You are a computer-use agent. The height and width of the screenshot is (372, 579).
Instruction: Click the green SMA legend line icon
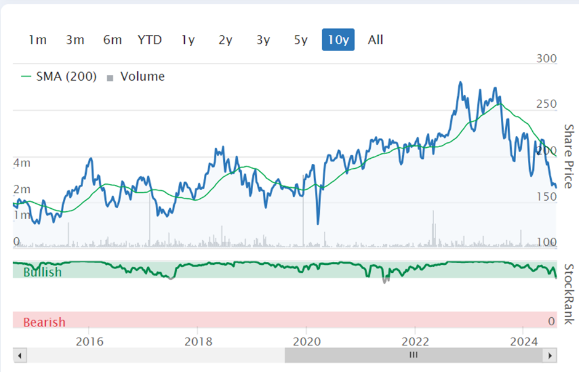pyautogui.click(x=26, y=76)
